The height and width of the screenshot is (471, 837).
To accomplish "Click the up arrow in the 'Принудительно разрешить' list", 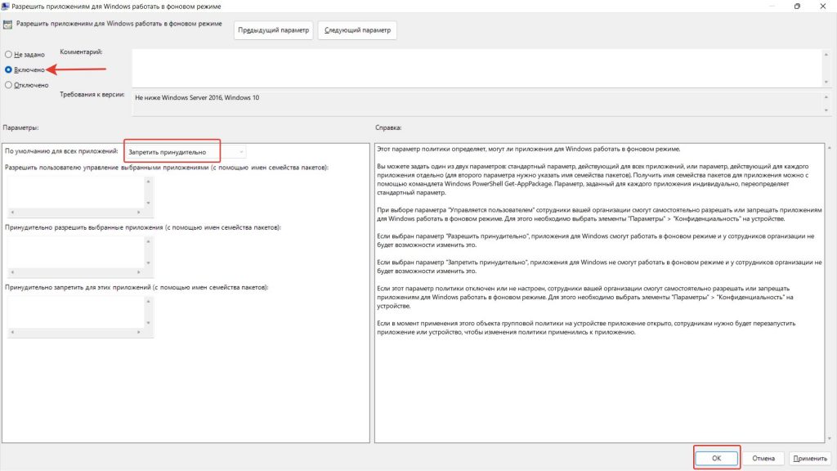I will 149,241.
